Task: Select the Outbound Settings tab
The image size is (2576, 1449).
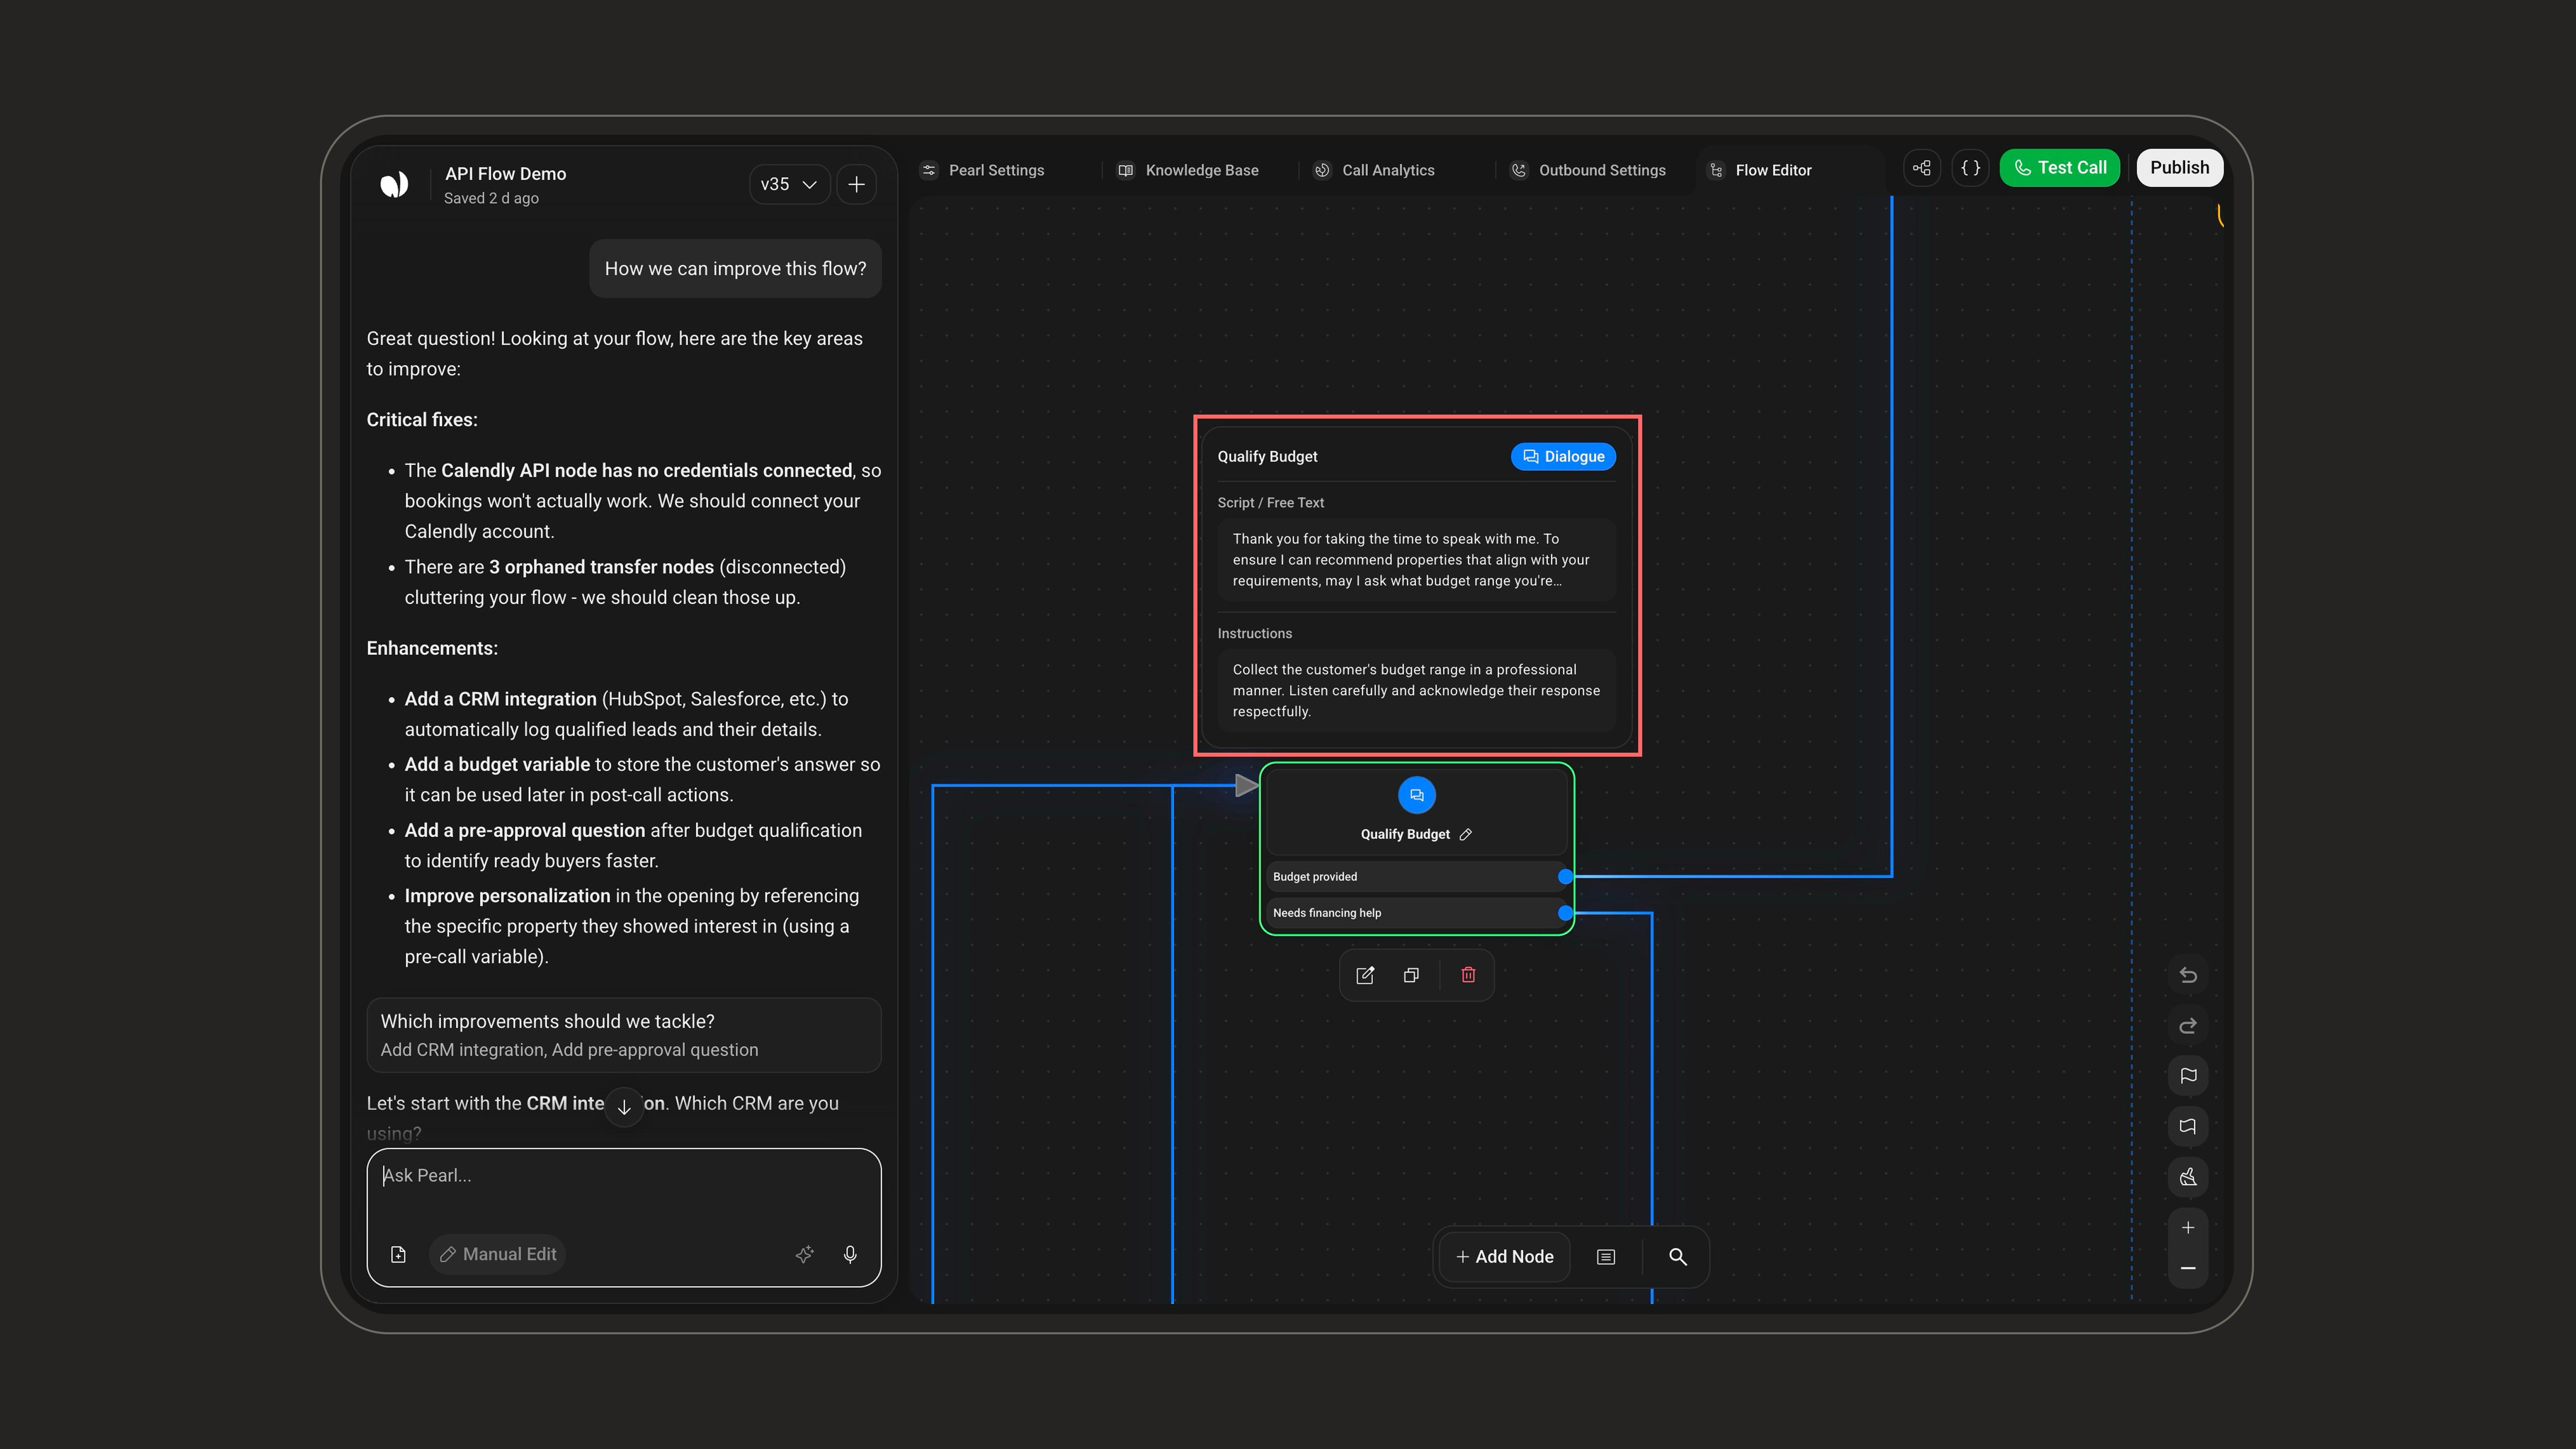Action: (x=1588, y=170)
